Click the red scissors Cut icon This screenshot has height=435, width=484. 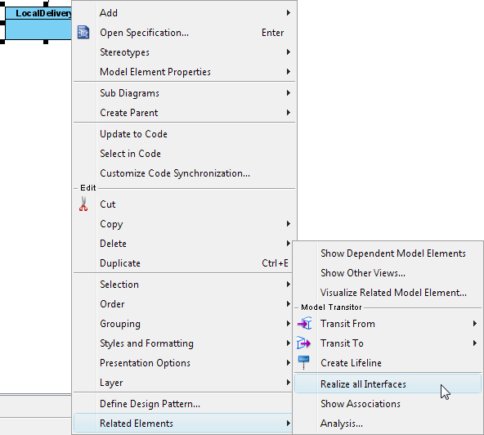(83, 204)
